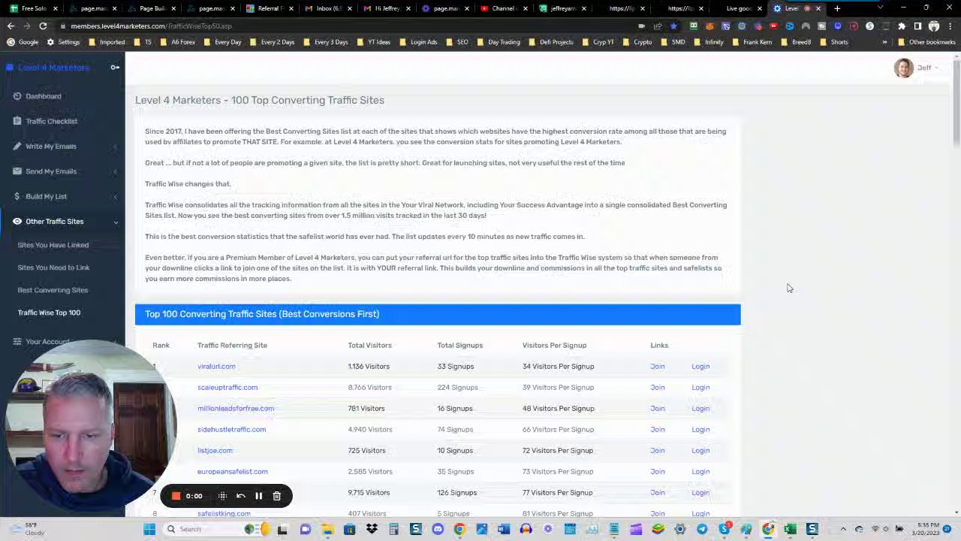The image size is (961, 541).
Task: Click Join for scaleuptraffic.com row
Action: click(x=657, y=388)
